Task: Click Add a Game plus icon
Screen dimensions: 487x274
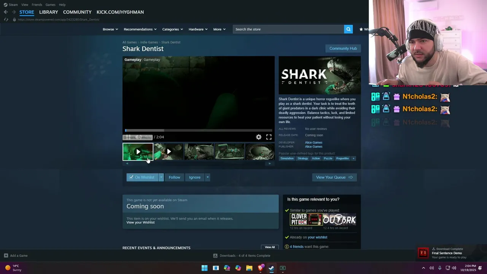Action: [x=6, y=256]
